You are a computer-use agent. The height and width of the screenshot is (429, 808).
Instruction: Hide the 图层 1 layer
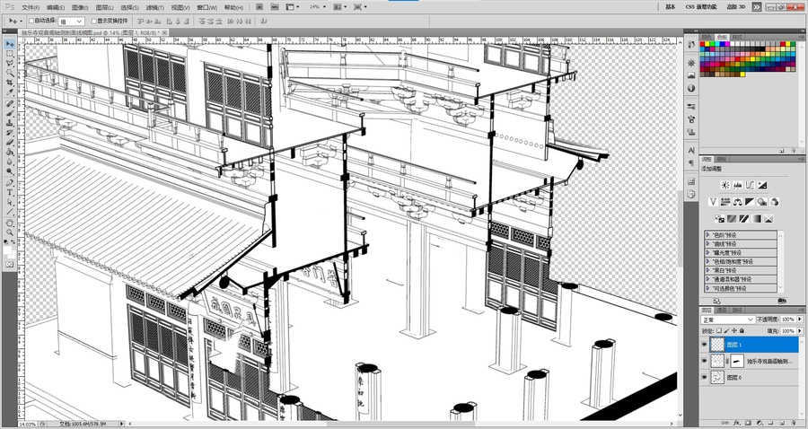tap(705, 345)
